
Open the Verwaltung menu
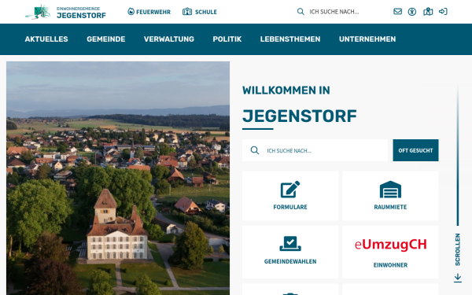[169, 39]
